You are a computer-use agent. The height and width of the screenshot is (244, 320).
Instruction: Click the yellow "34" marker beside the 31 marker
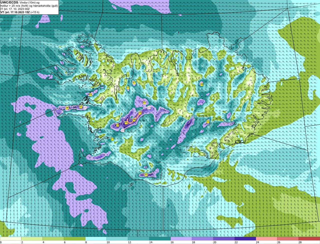click(67, 108)
